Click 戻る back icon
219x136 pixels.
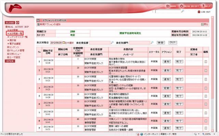pos(202,24)
